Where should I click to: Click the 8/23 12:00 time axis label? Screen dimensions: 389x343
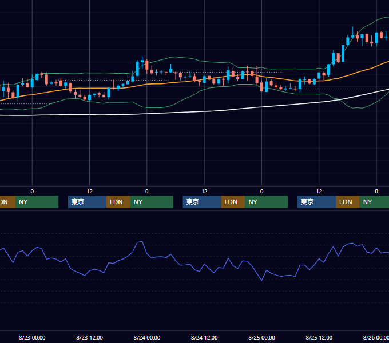pos(89,337)
